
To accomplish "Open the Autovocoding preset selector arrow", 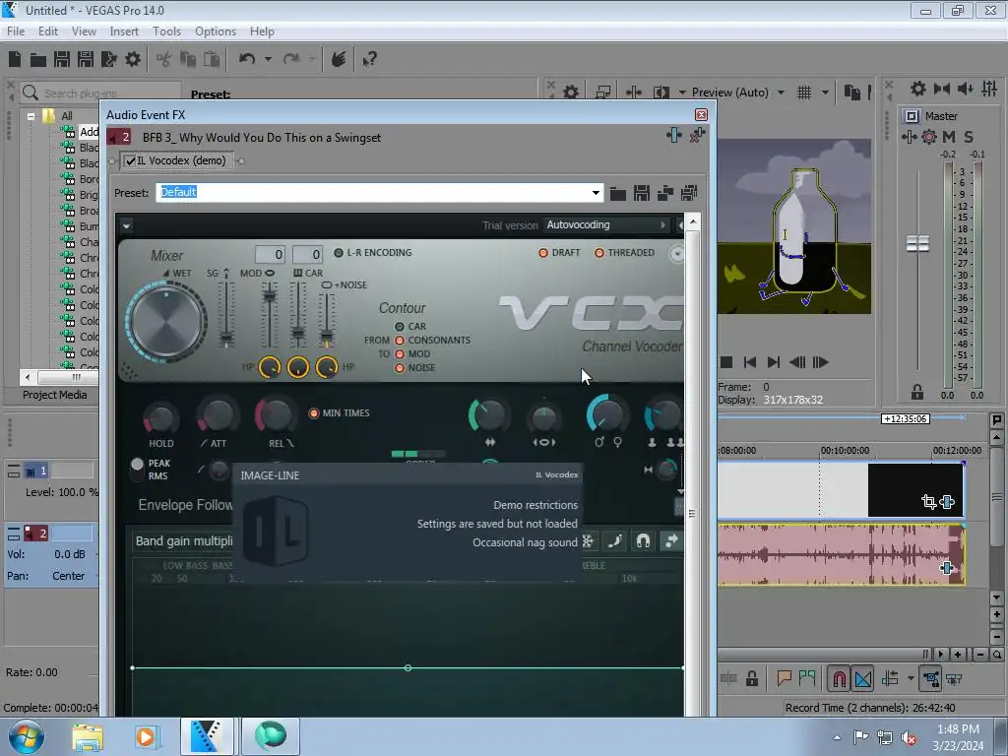I will (x=662, y=225).
